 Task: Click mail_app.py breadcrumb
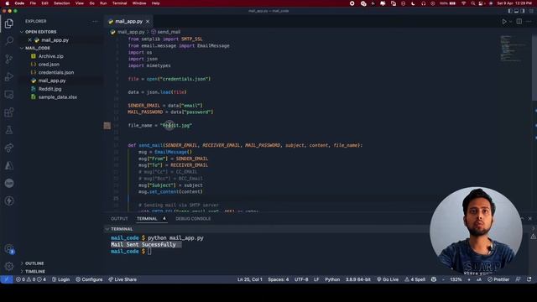point(131,32)
